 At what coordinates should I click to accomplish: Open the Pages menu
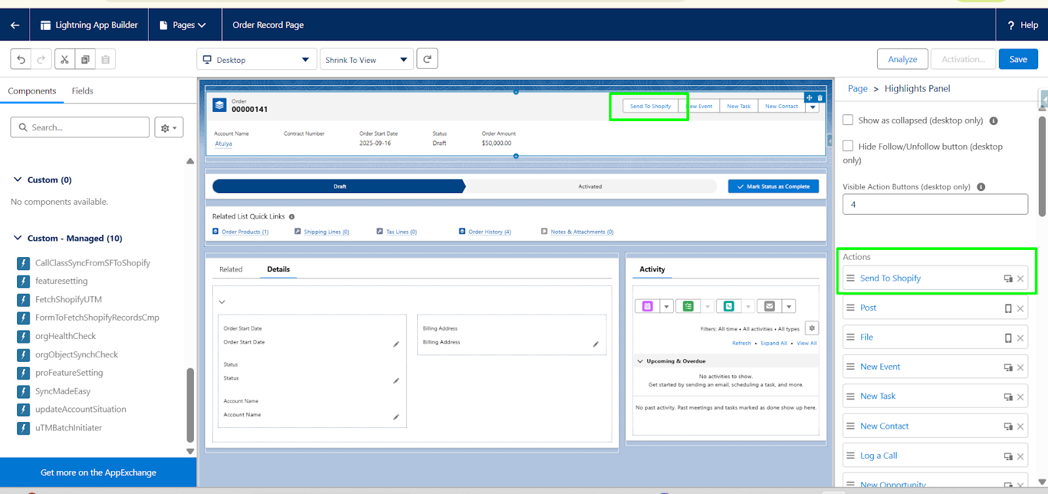click(x=183, y=25)
